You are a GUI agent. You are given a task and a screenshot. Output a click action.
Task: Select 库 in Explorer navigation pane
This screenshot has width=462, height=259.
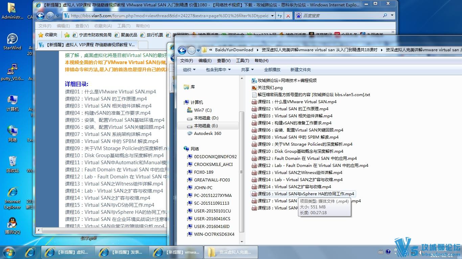pos(189,87)
